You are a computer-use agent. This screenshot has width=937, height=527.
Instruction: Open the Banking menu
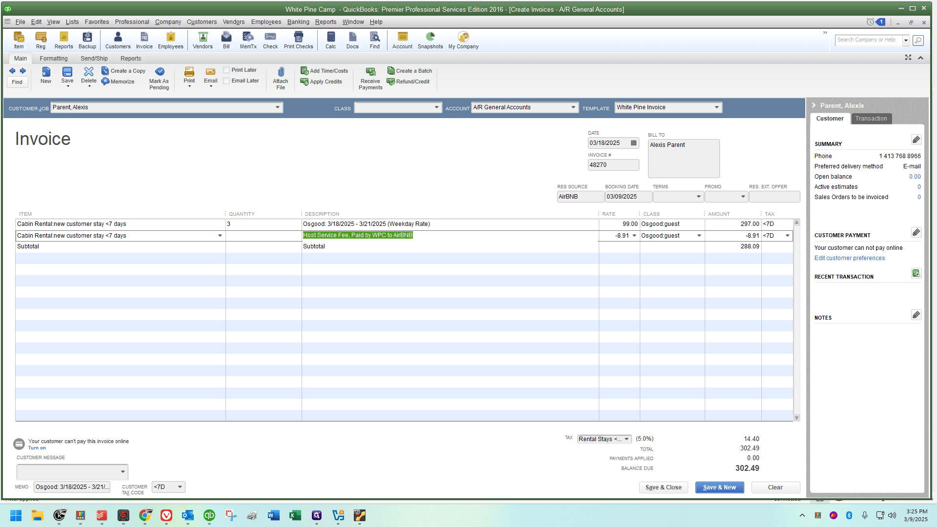click(298, 22)
